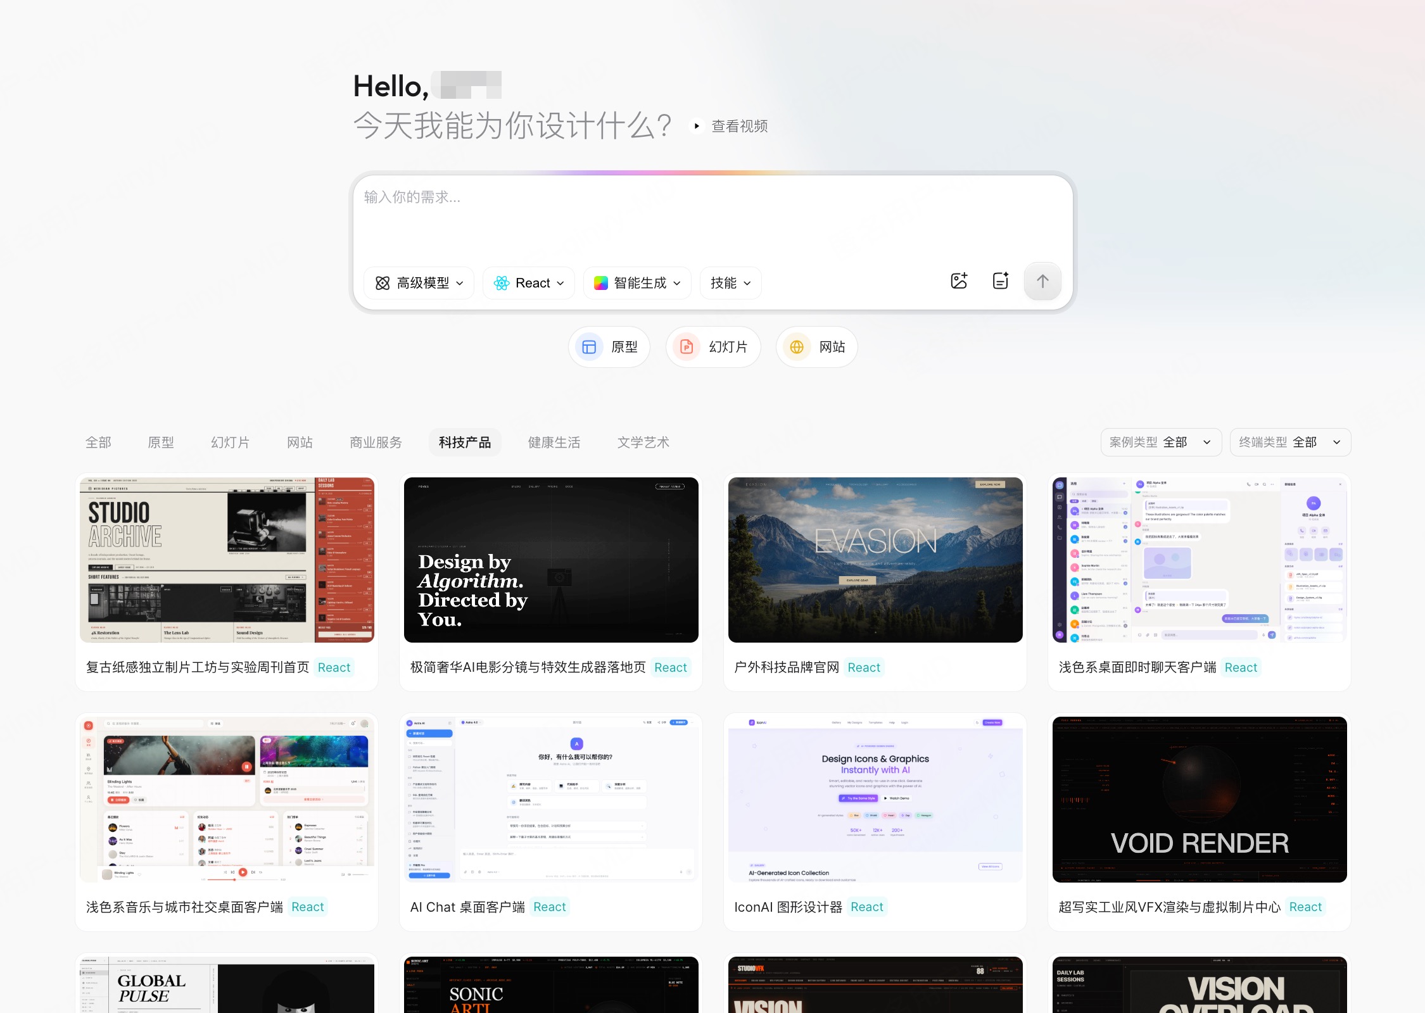This screenshot has width=1425, height=1013.
Task: Open the VISION OVERLOAD thumbnail
Action: [x=1200, y=985]
